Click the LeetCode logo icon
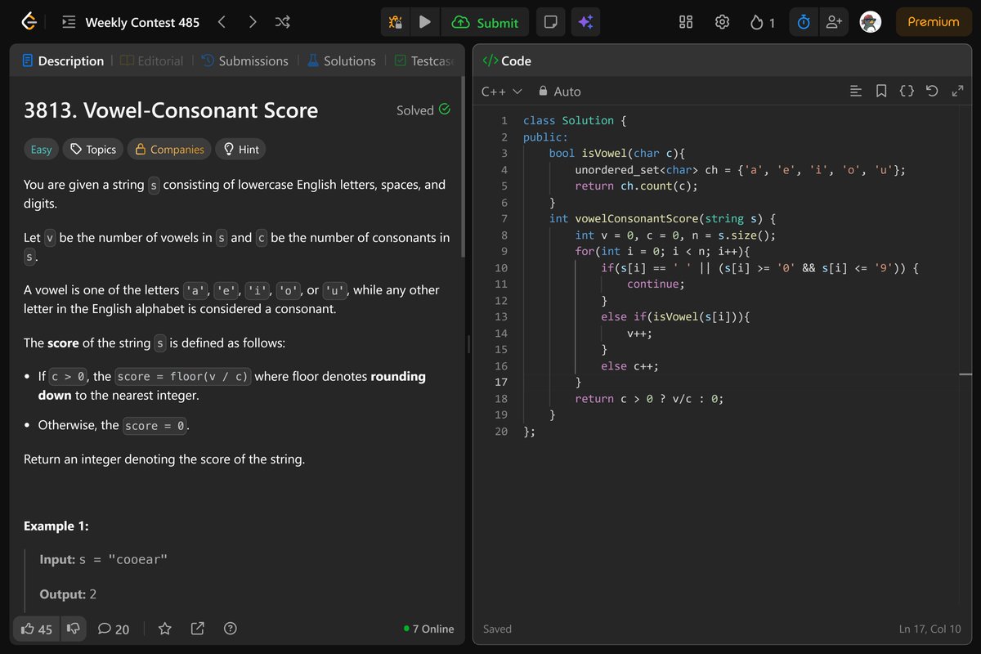The width and height of the screenshot is (981, 654). click(x=30, y=22)
